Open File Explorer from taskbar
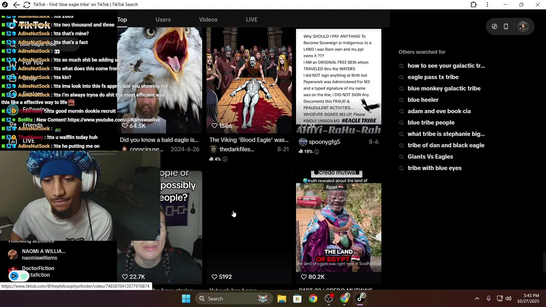 coord(282,298)
